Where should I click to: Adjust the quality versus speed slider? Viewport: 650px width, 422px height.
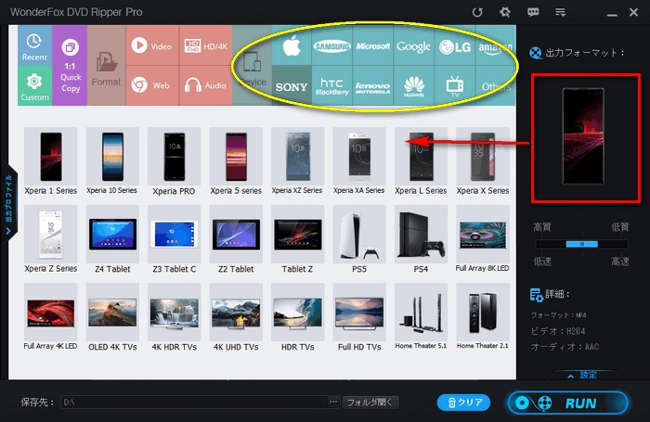point(581,244)
